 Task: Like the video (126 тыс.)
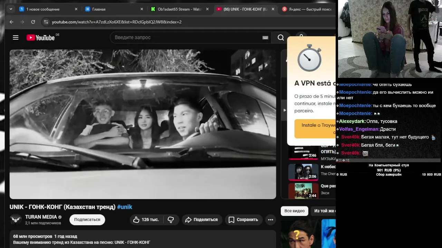click(145, 219)
